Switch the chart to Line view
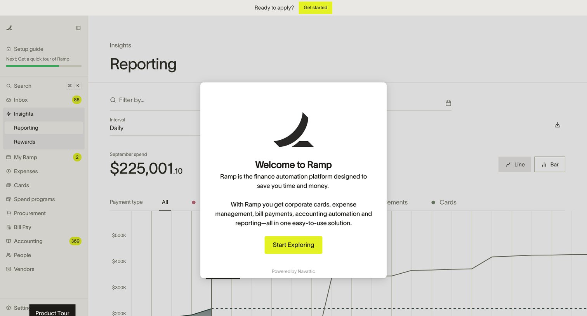 pyautogui.click(x=515, y=165)
